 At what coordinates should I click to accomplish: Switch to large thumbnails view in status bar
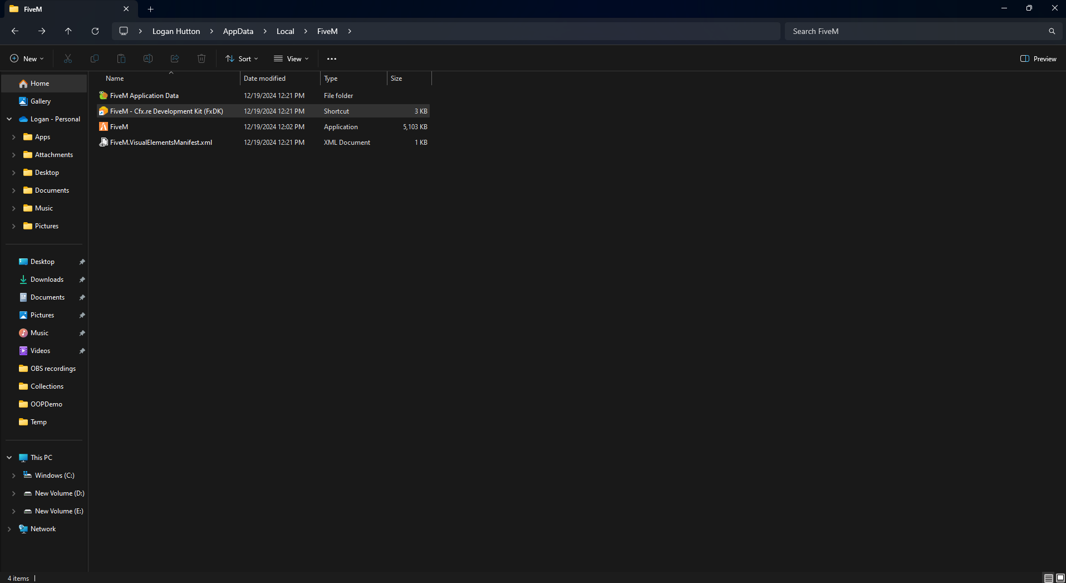click(1060, 578)
